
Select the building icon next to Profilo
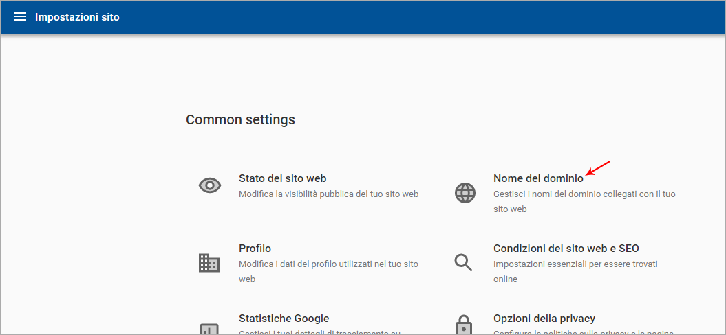tap(209, 262)
